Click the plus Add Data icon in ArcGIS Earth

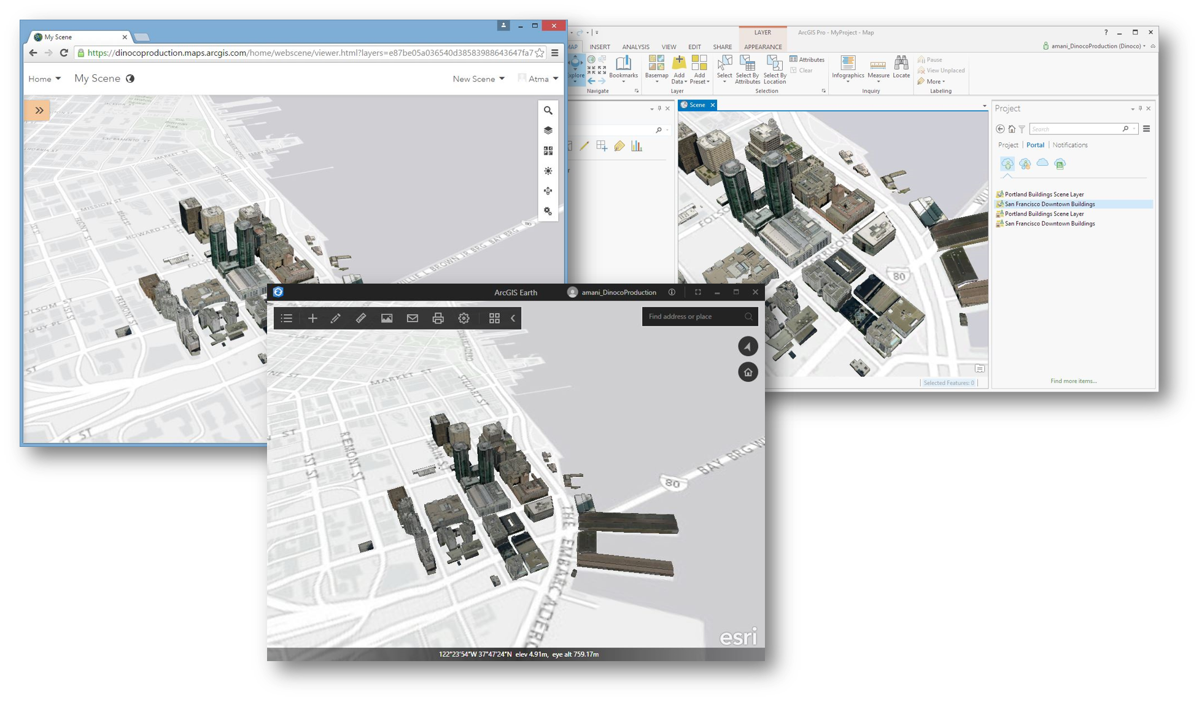tap(312, 318)
